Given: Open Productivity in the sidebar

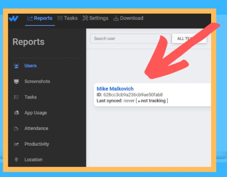Looking at the screenshot, I should tap(37, 144).
